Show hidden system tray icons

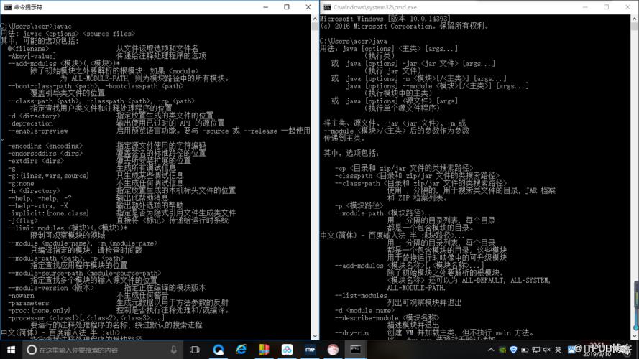click(491, 350)
